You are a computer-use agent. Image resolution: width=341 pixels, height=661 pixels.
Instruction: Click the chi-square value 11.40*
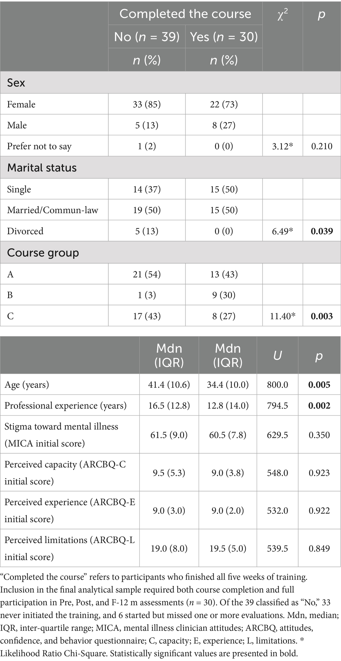pos(283,316)
